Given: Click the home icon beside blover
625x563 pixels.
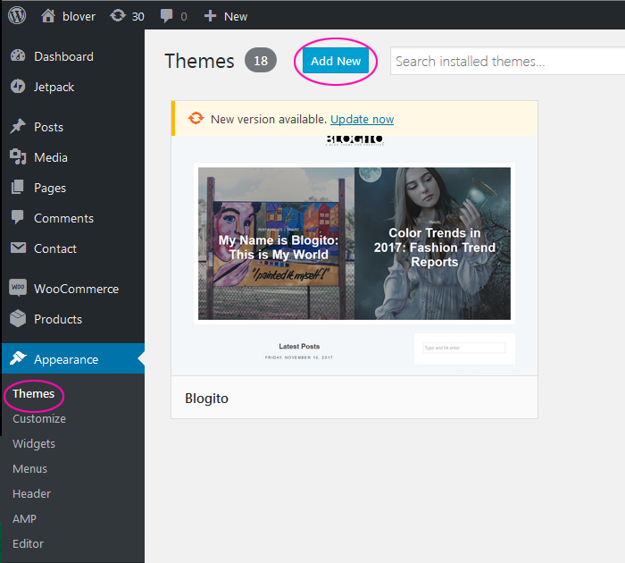Looking at the screenshot, I should 48,16.
